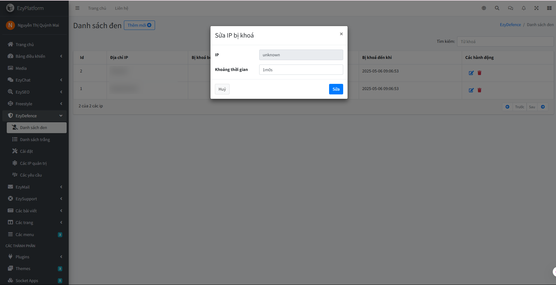Open the language globe icon
Image resolution: width=556 pixels, height=285 pixels.
point(484,8)
